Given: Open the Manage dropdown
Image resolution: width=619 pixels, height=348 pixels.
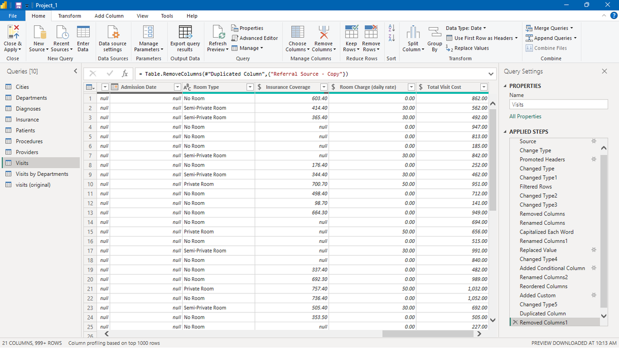Looking at the screenshot, I should coord(247,48).
